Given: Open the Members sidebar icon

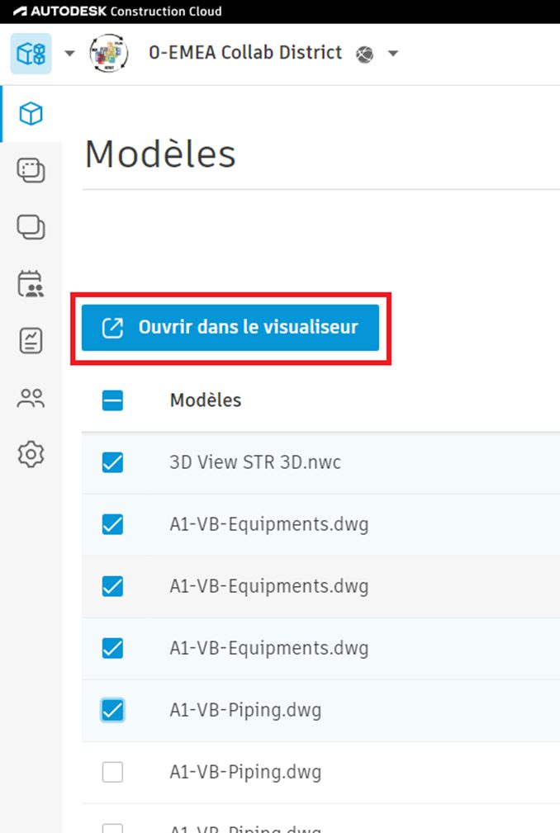Looking at the screenshot, I should tap(31, 398).
